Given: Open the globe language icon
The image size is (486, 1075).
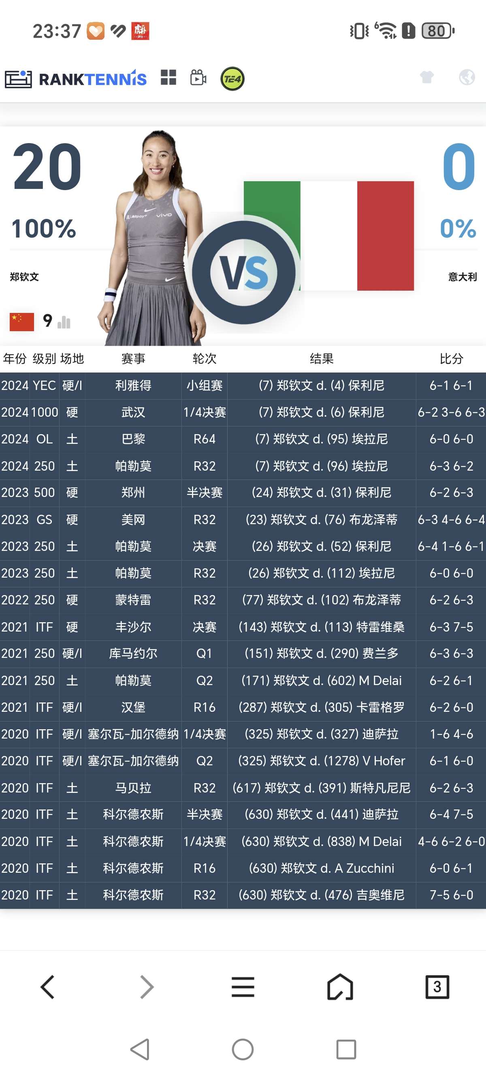Looking at the screenshot, I should tap(467, 77).
